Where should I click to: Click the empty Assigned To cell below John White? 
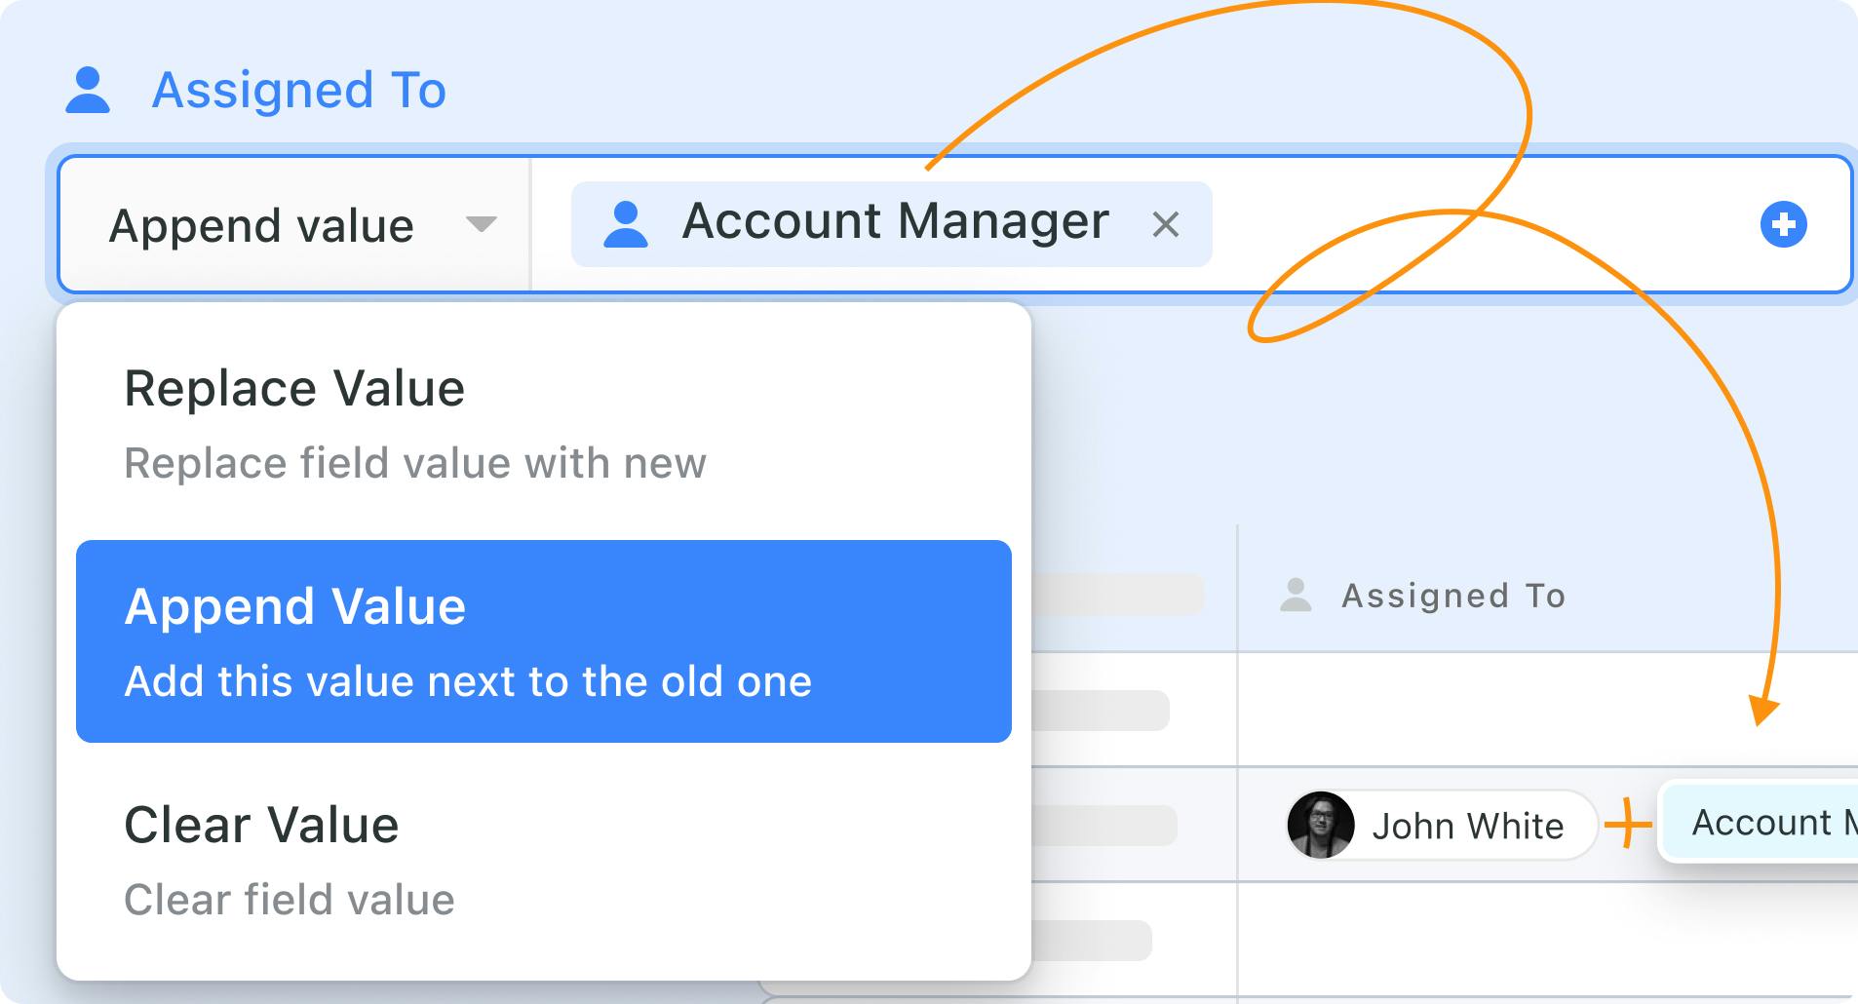pos(1540,939)
